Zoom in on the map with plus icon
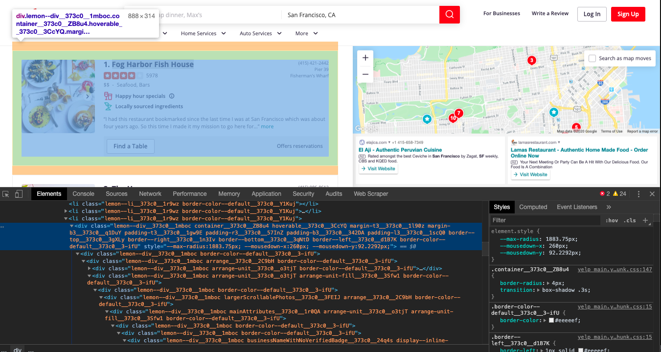The image size is (661, 352). tap(365, 57)
